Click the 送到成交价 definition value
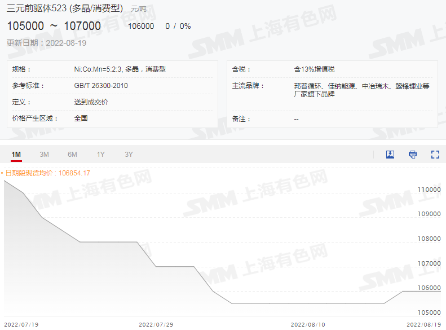Image resolution: width=446 pixels, height=330 pixels. pos(91,102)
